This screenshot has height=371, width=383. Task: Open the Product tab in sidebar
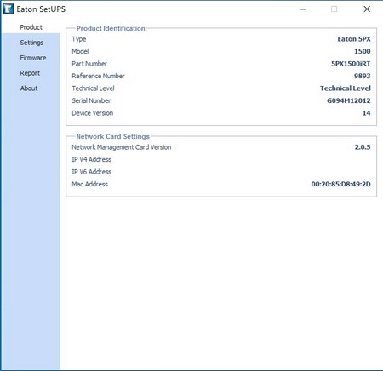coord(31,27)
